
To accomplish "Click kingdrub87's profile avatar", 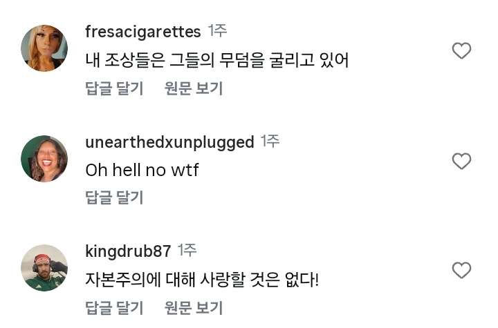I will (44, 268).
